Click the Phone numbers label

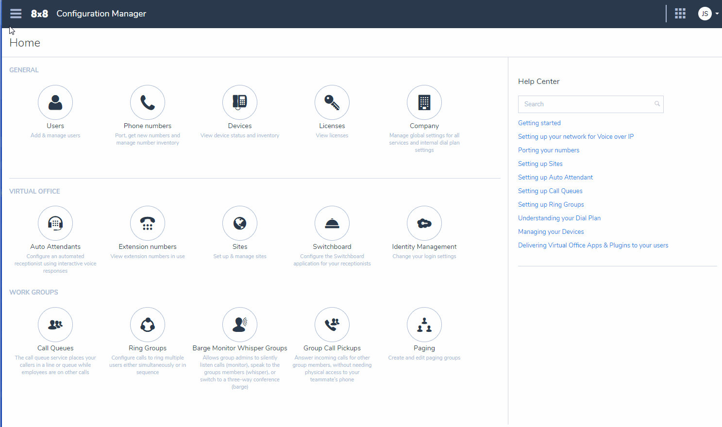point(148,126)
